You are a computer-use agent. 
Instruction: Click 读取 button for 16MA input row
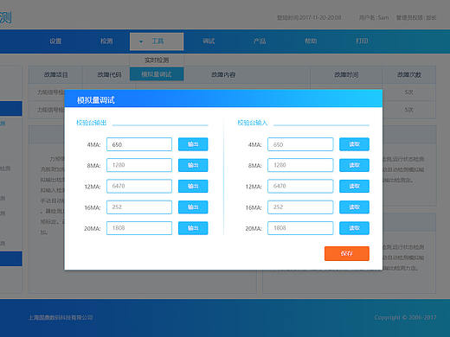pyautogui.click(x=354, y=207)
